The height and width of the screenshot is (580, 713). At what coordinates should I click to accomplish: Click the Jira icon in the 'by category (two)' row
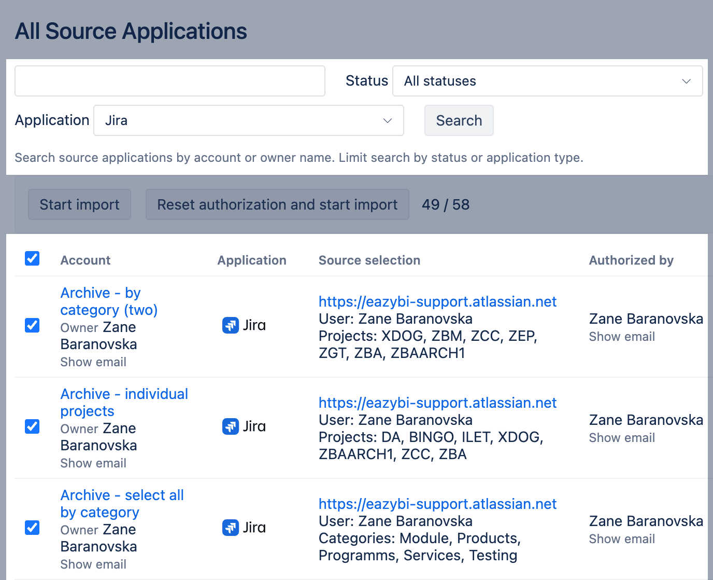[x=231, y=325]
